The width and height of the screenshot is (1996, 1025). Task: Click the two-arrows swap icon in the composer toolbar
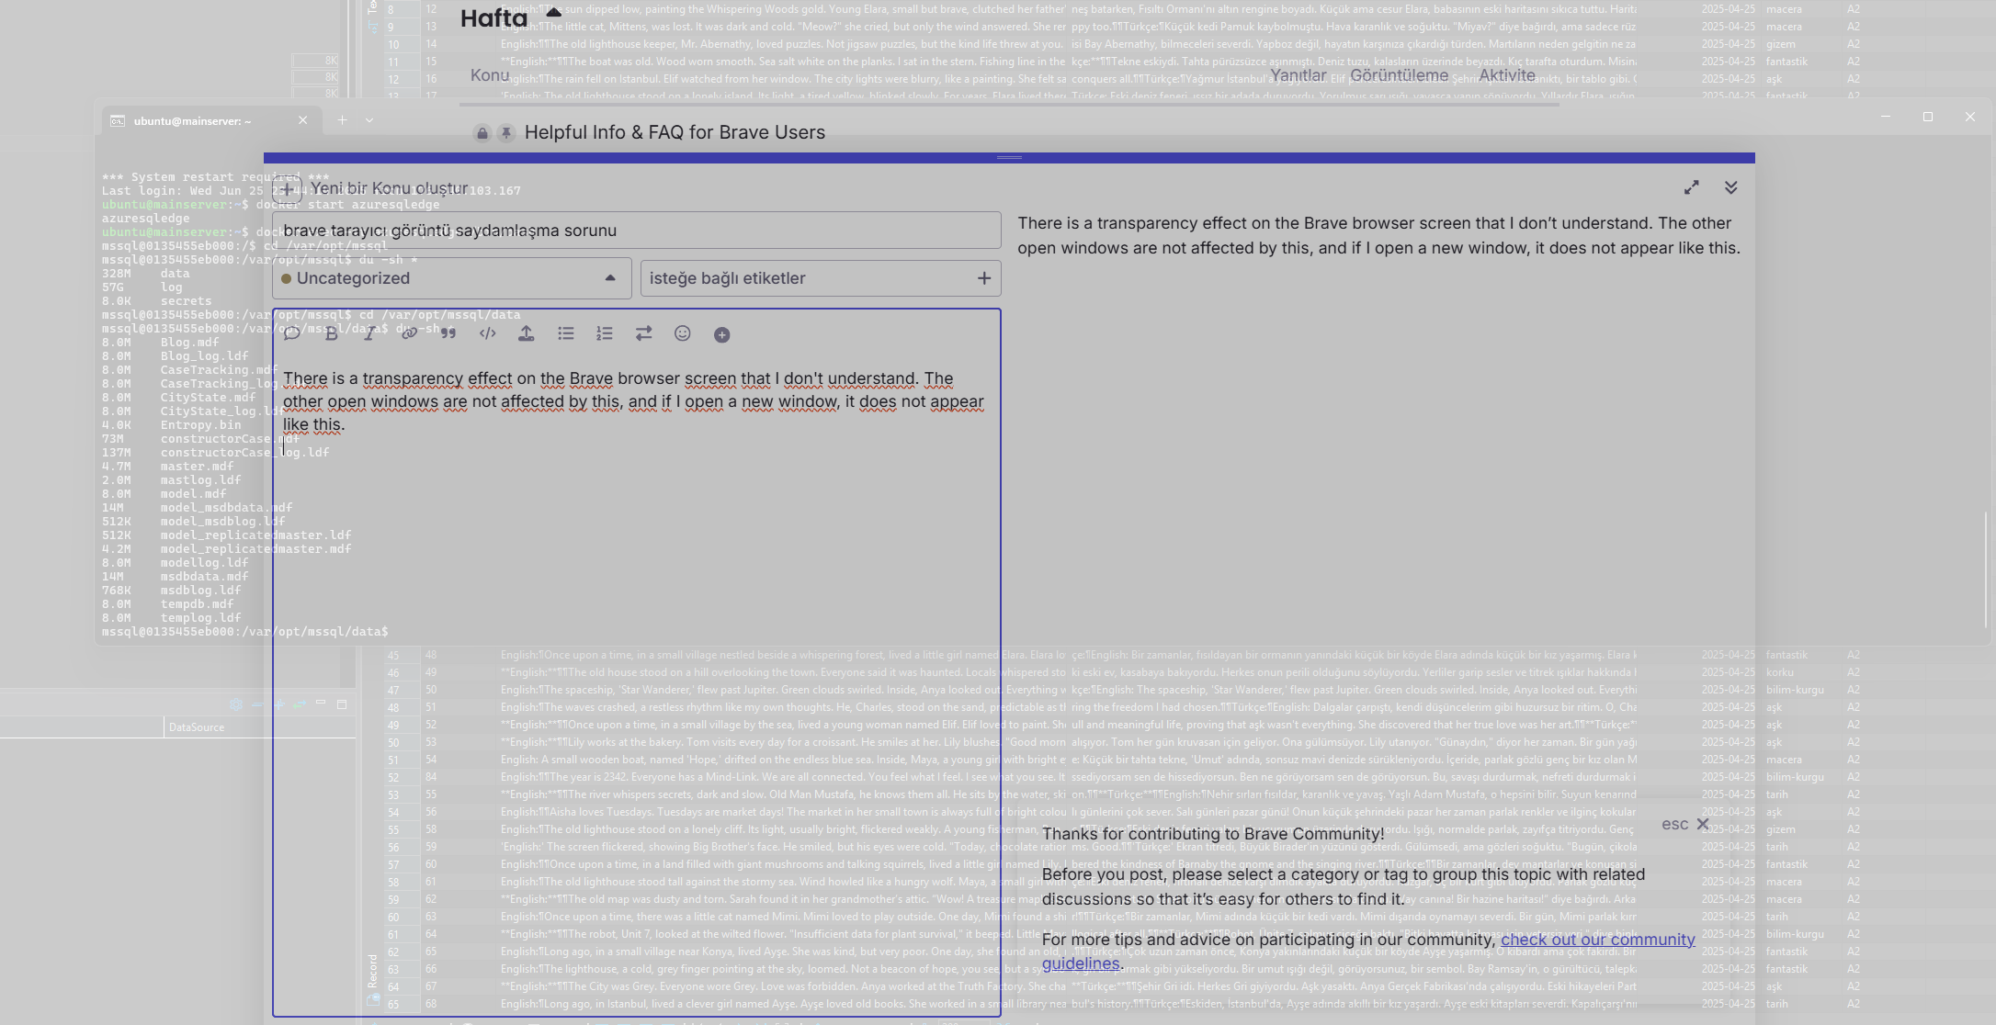[x=644, y=334]
